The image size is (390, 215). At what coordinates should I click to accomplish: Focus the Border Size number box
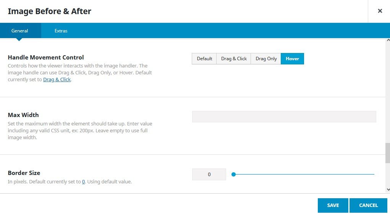tap(209, 175)
